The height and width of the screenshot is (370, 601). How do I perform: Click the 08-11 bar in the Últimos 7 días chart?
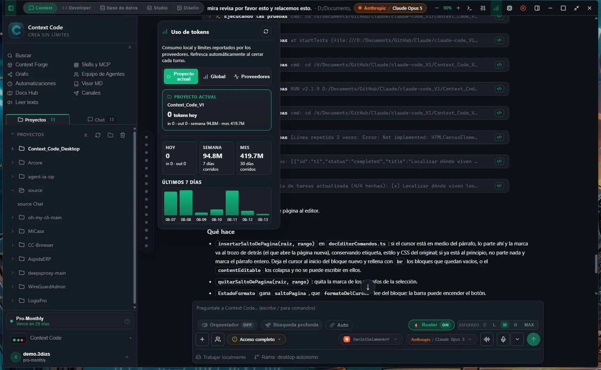click(232, 203)
